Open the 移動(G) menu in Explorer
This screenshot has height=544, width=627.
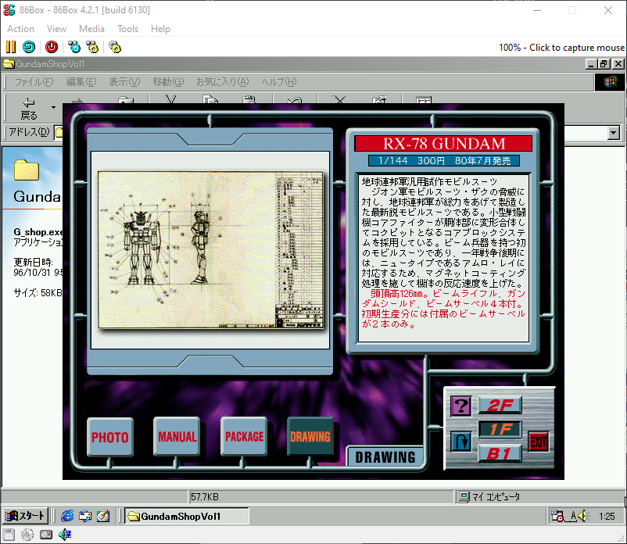[168, 82]
